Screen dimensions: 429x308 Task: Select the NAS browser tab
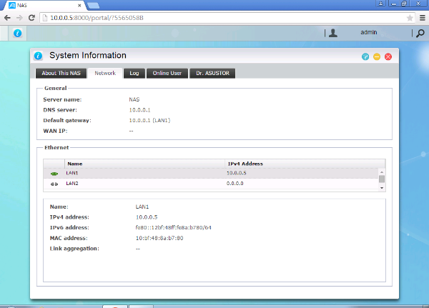pyautogui.click(x=44, y=6)
